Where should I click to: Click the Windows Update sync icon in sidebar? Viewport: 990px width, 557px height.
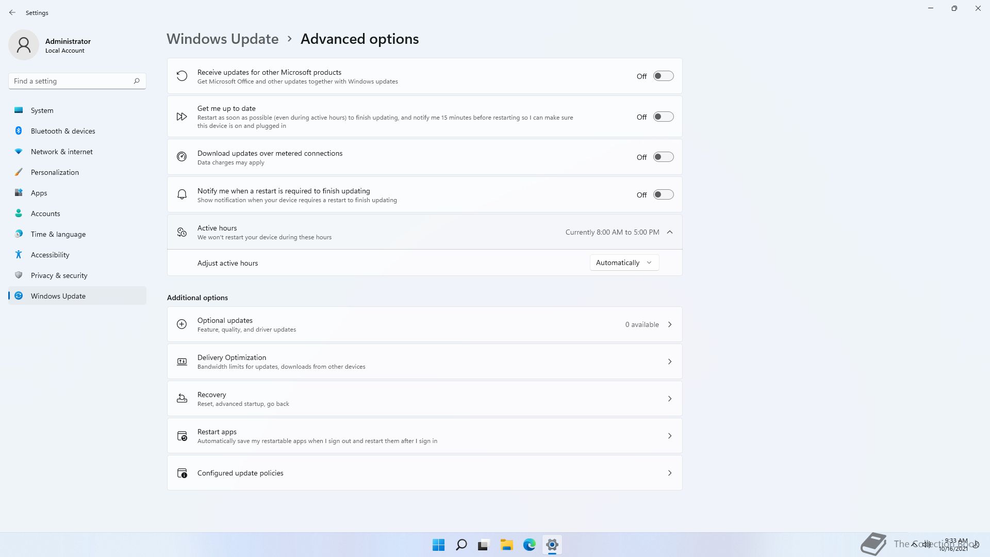19,296
